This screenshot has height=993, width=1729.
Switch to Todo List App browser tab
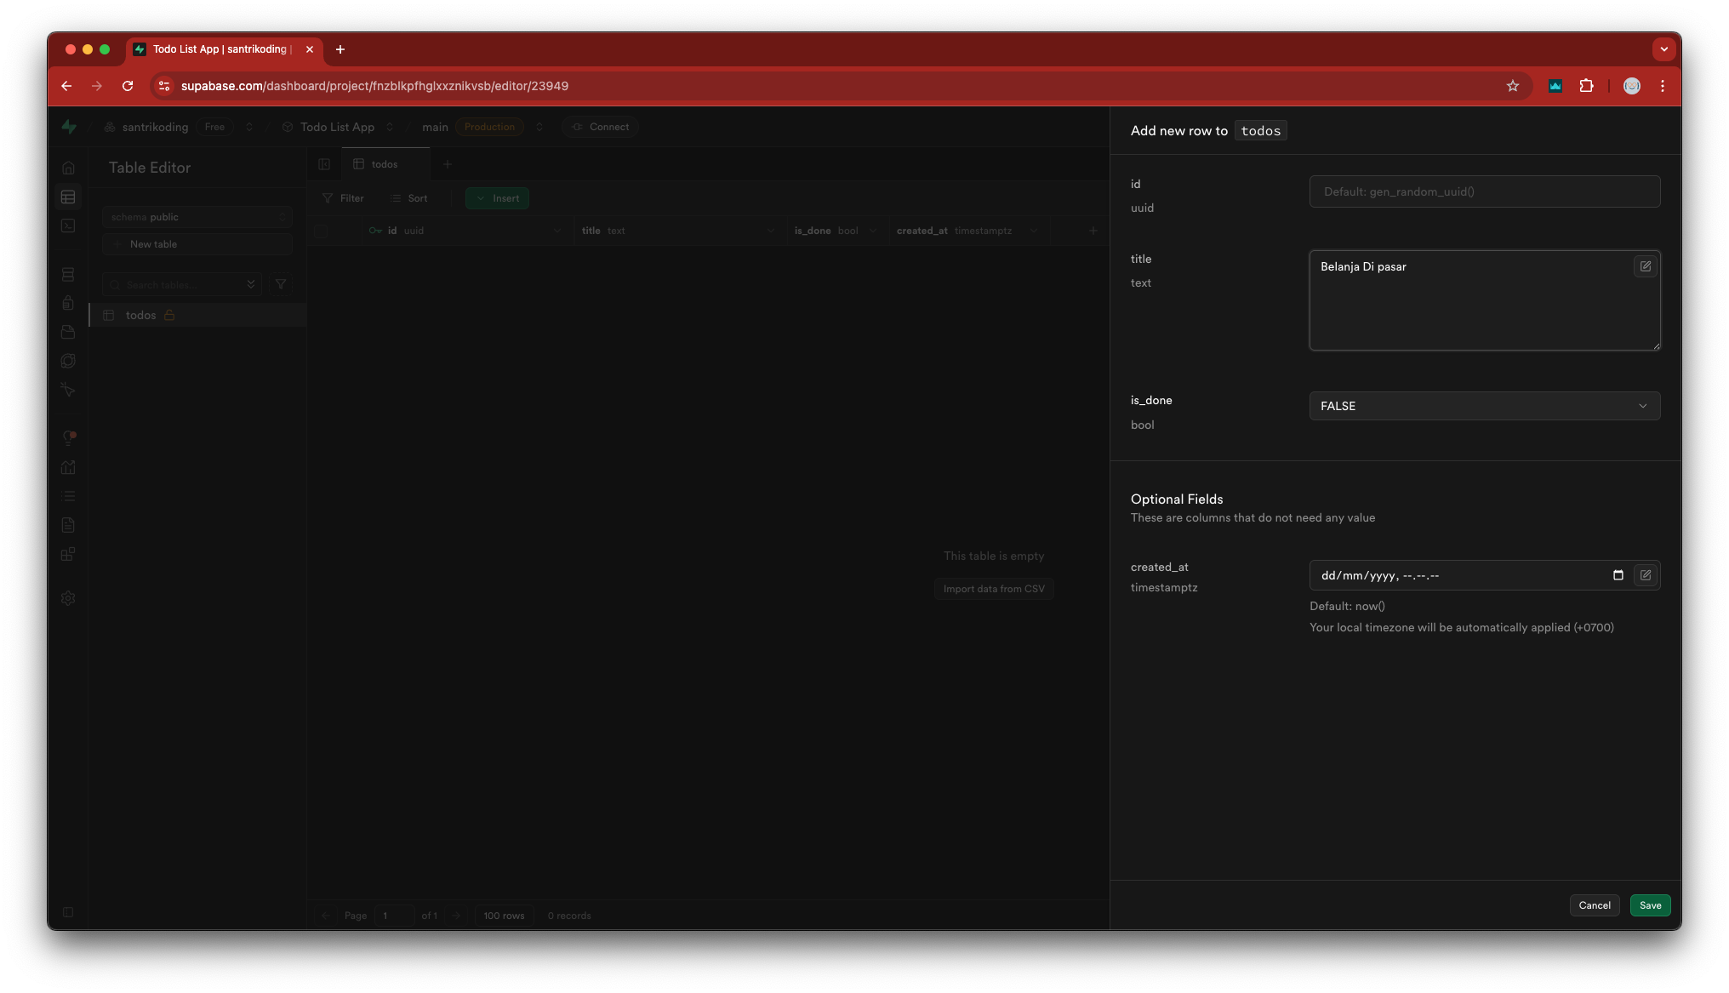tap(224, 49)
